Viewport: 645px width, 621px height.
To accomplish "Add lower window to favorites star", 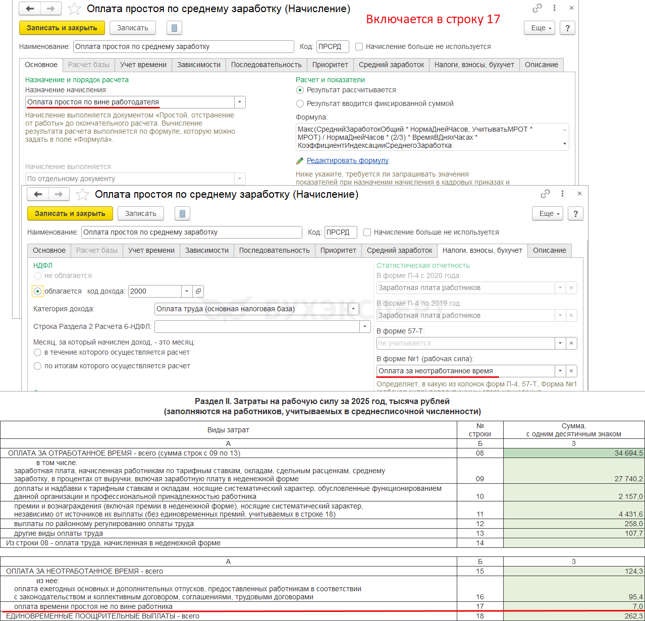I will 82,194.
